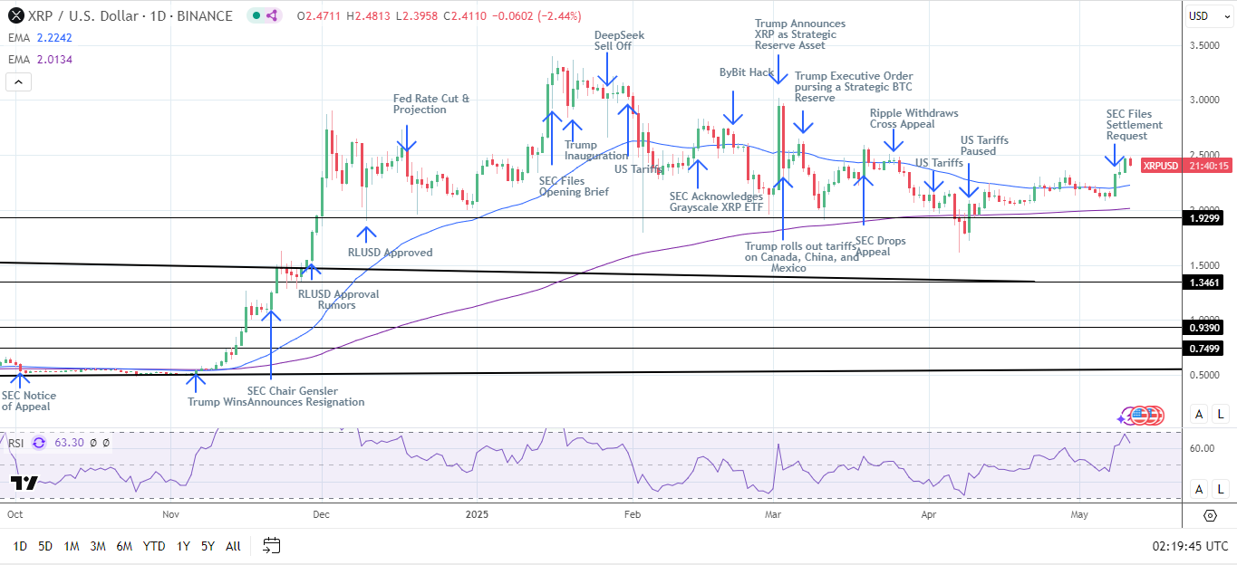Toggle log scale L on price pane
1237x565 pixels.
click(1221, 414)
